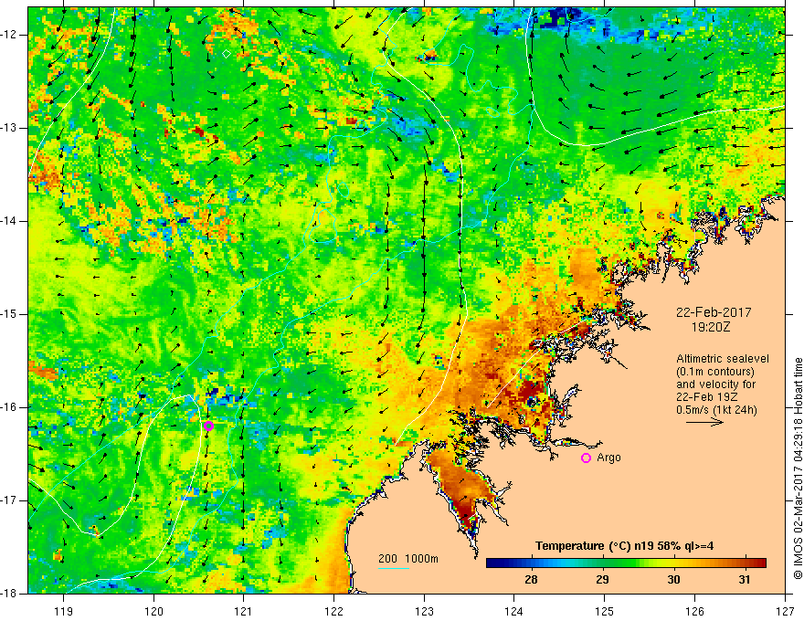Viewport: 804px width, 621px height.
Task: Click the IMOS copyright timestamp text
Action: [x=798, y=468]
